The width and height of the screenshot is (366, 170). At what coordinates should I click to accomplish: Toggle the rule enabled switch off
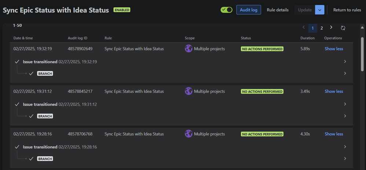(226, 10)
